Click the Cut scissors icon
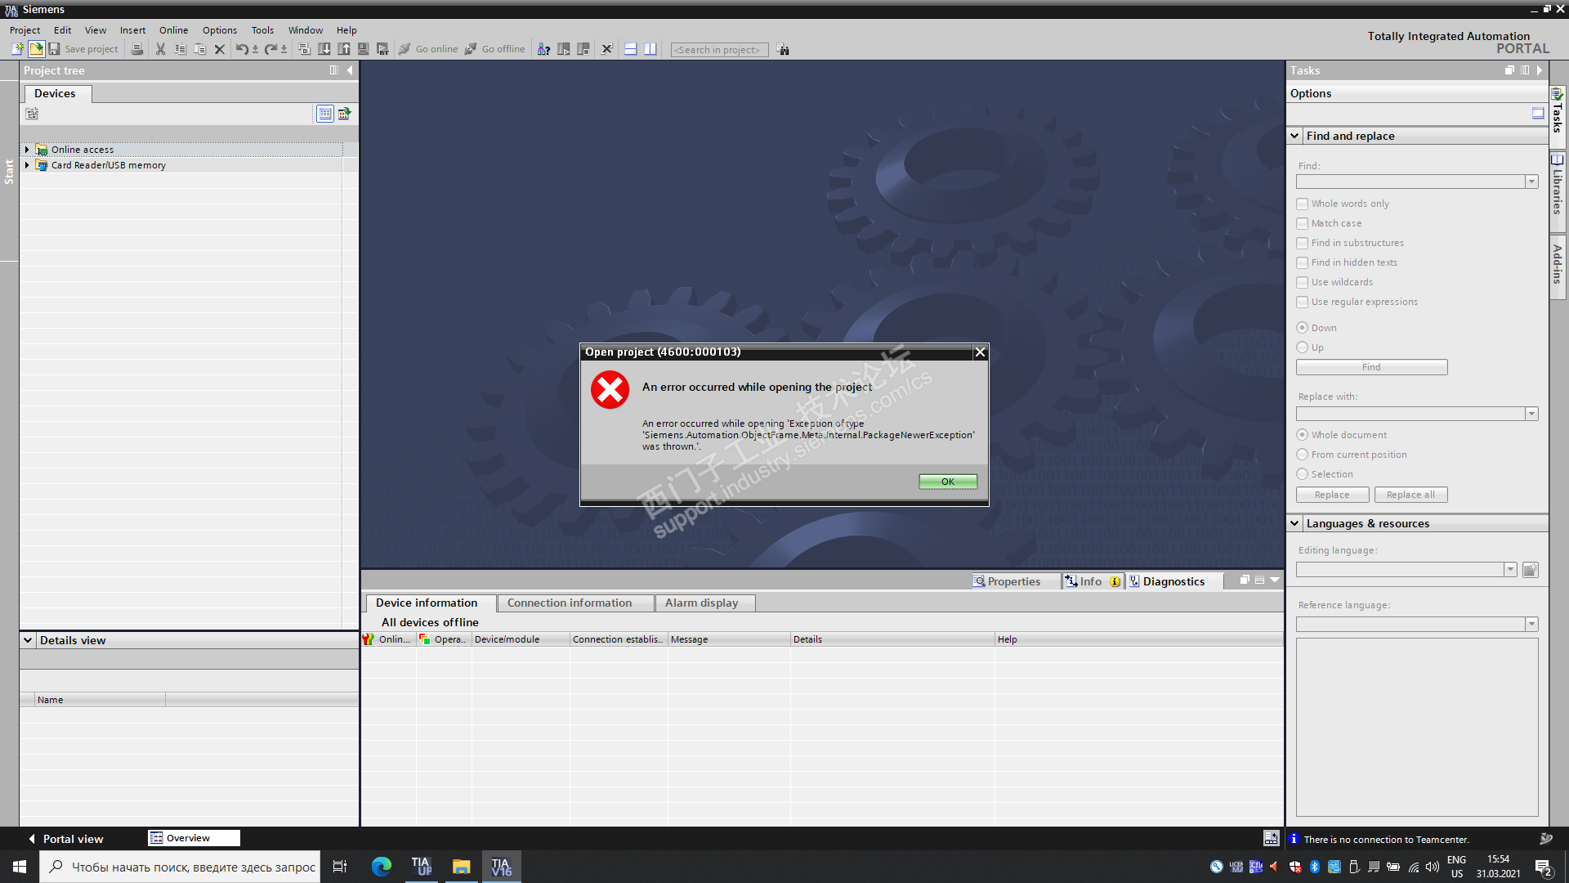 [x=160, y=49]
